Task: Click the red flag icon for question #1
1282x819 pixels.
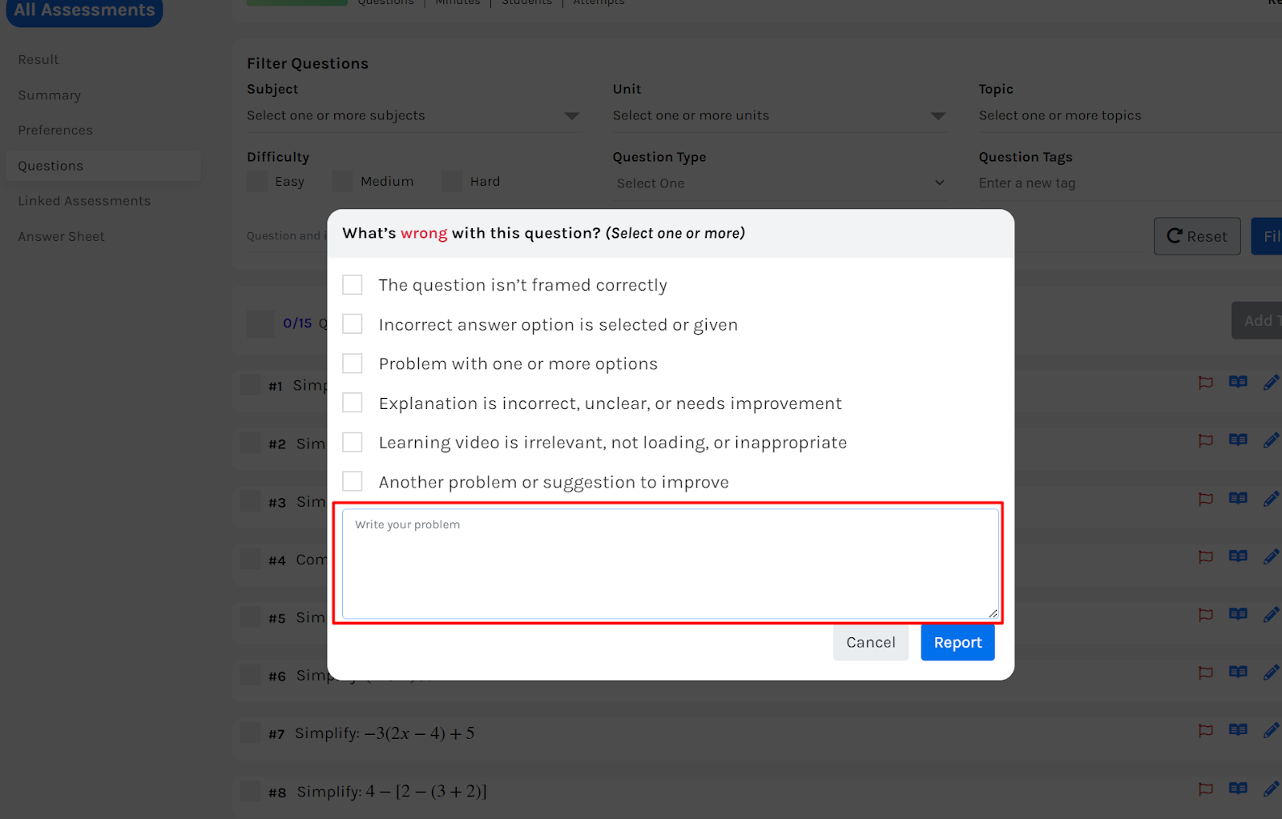Action: [x=1205, y=383]
